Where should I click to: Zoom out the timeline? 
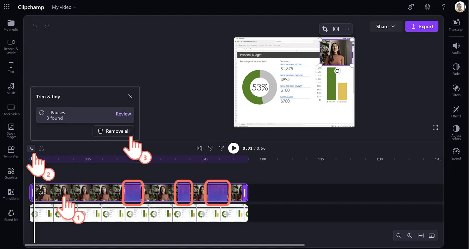[399, 236]
